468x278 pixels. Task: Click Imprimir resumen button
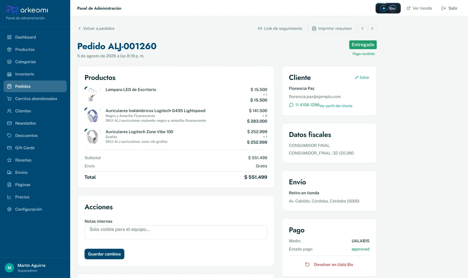tap(332, 28)
